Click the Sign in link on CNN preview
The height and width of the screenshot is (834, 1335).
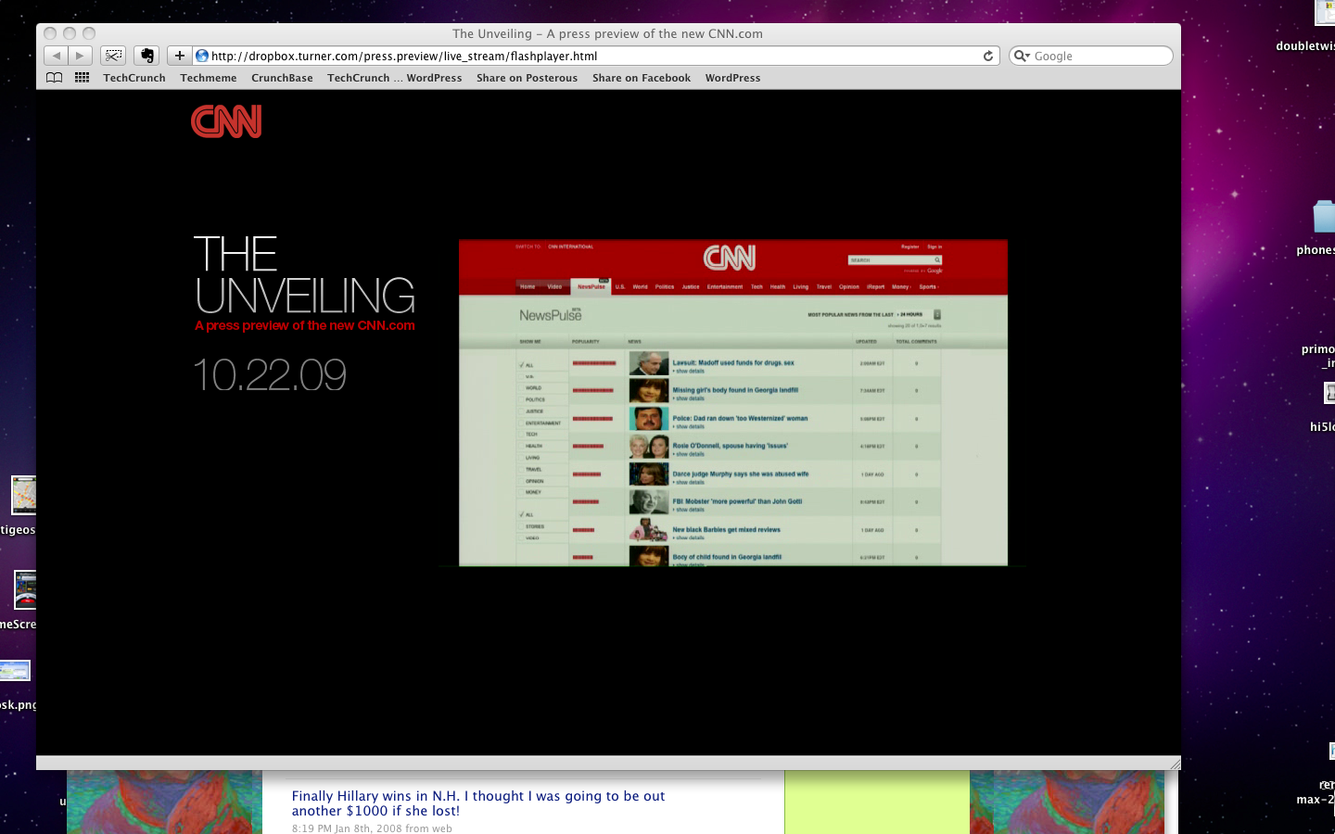pos(934,246)
